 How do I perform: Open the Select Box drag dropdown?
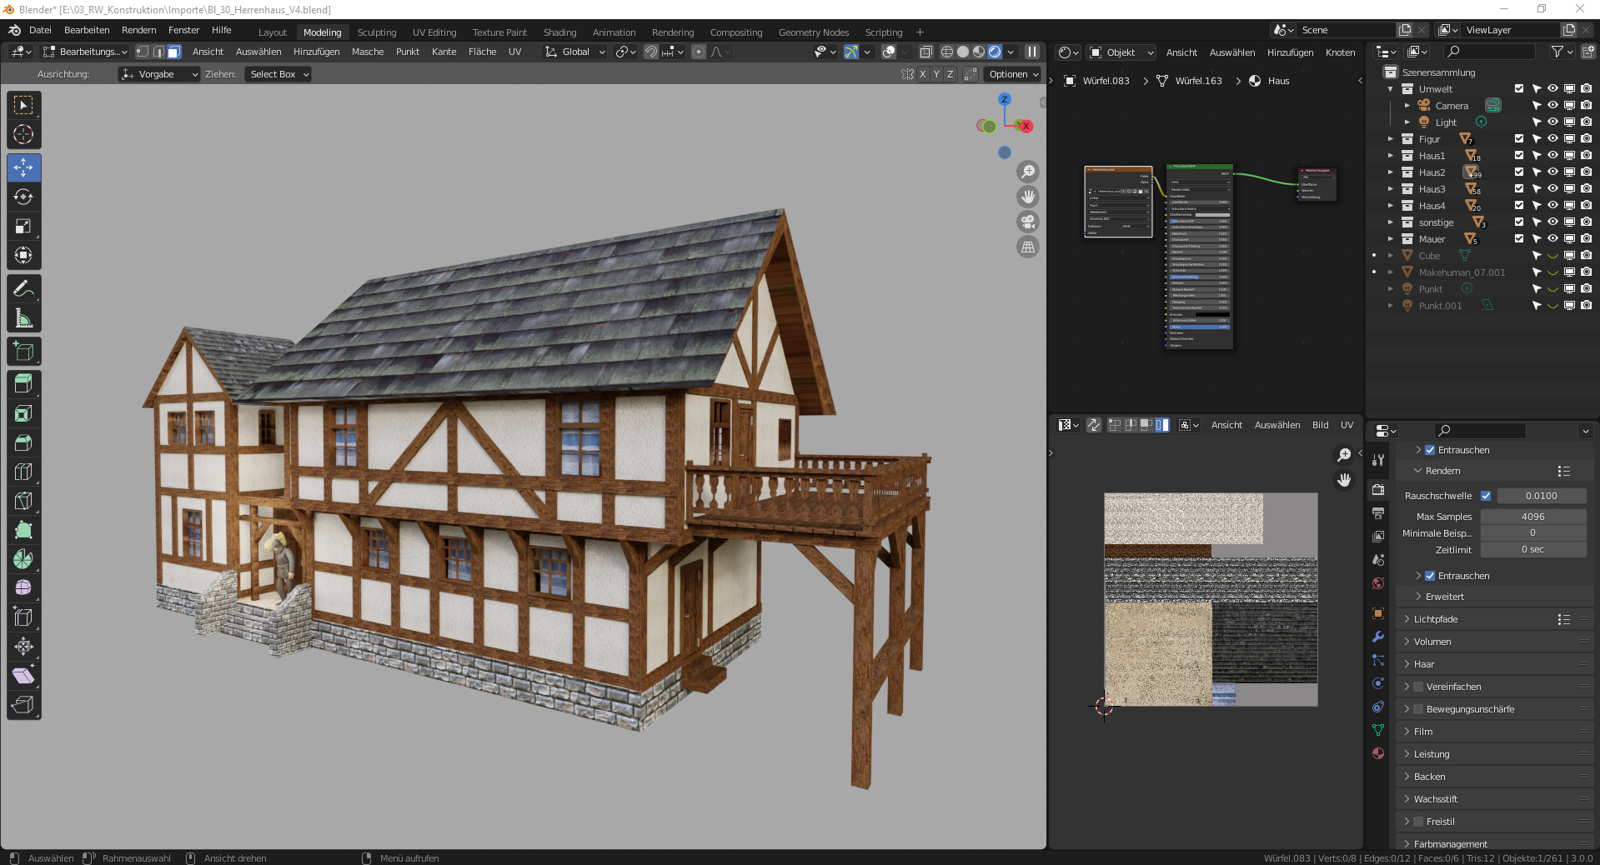[278, 74]
